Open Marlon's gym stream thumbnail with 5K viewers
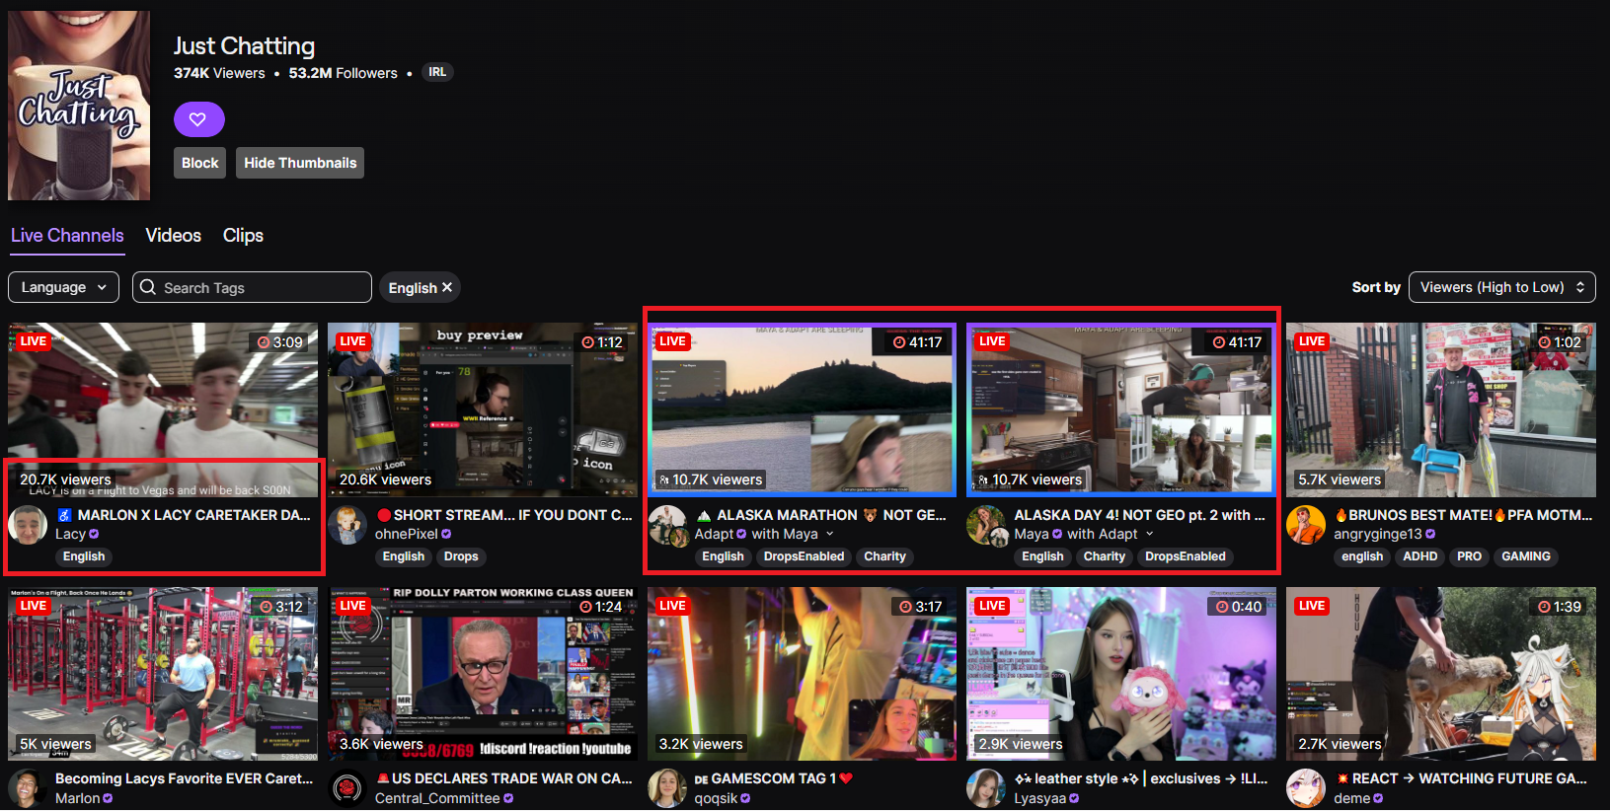The height and width of the screenshot is (811, 1610). [x=163, y=674]
